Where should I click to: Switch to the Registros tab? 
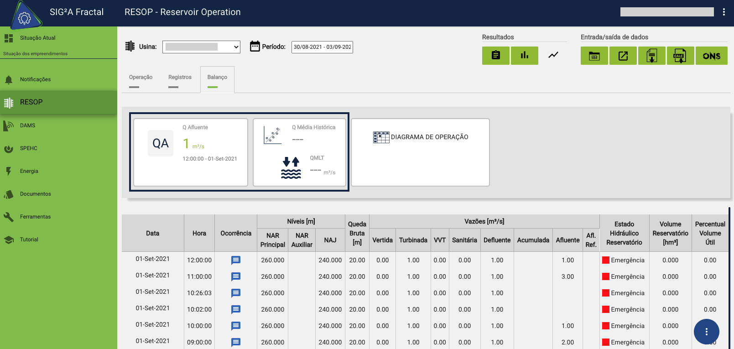(180, 78)
